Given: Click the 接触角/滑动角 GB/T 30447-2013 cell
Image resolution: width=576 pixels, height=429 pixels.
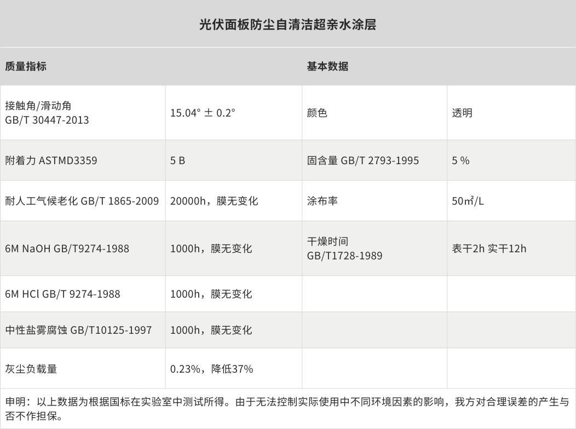Looking at the screenshot, I should coord(47,112).
